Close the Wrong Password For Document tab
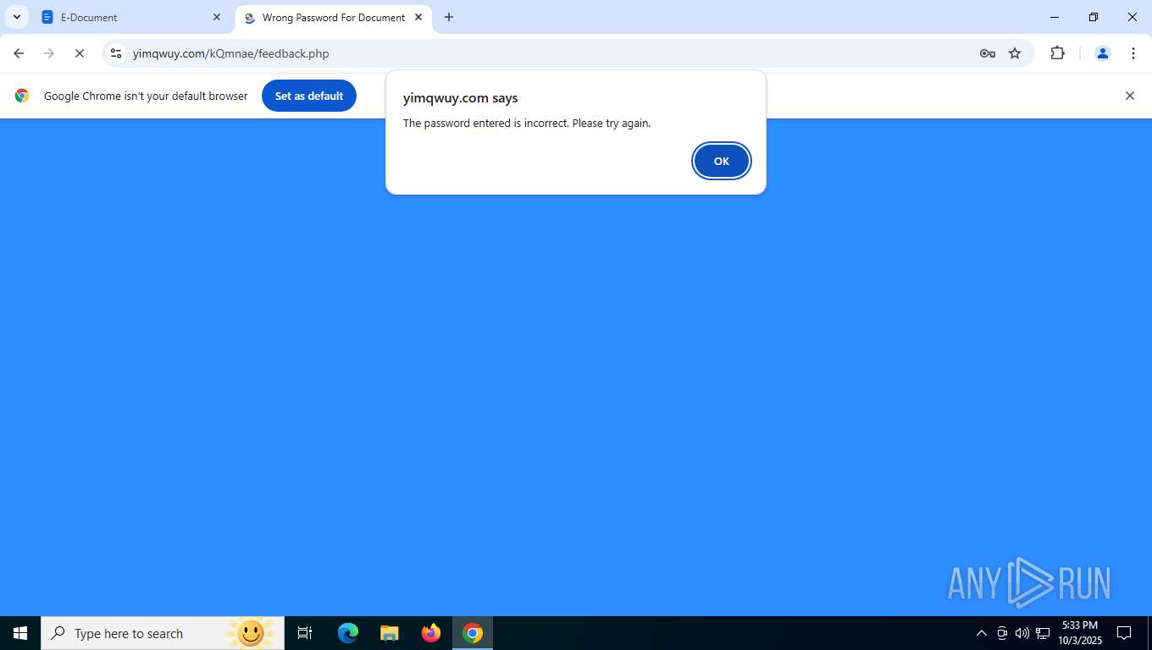Image resolution: width=1152 pixels, height=650 pixels. (x=418, y=17)
